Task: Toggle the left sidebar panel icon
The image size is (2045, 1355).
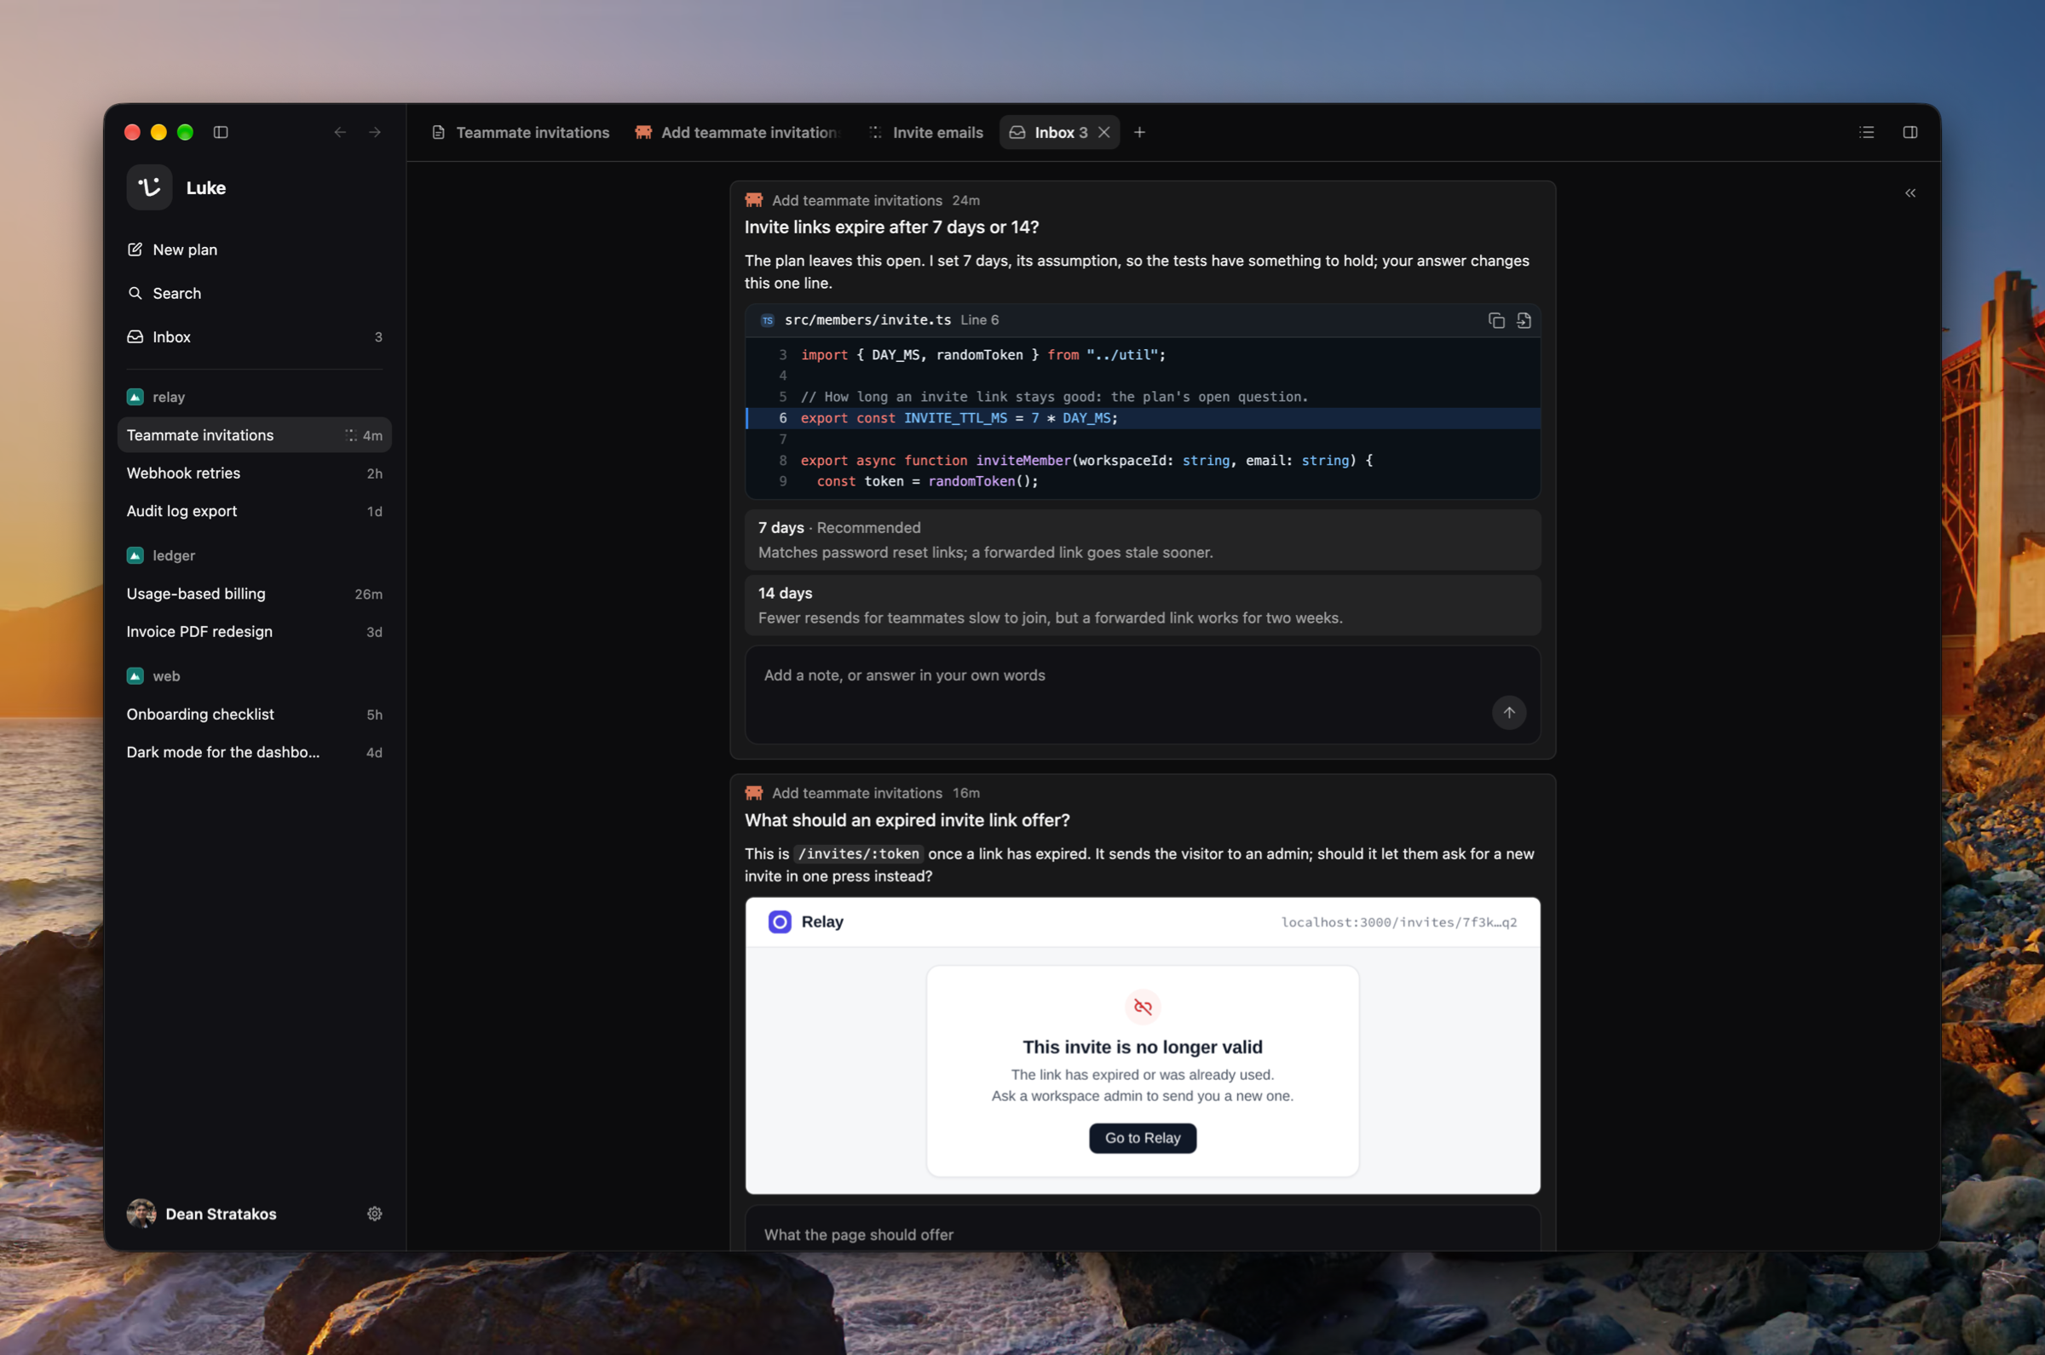Action: click(221, 132)
